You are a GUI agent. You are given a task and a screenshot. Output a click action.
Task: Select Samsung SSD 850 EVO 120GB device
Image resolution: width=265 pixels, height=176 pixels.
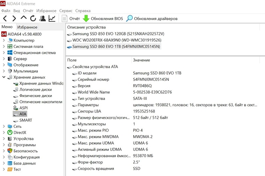[116, 34]
